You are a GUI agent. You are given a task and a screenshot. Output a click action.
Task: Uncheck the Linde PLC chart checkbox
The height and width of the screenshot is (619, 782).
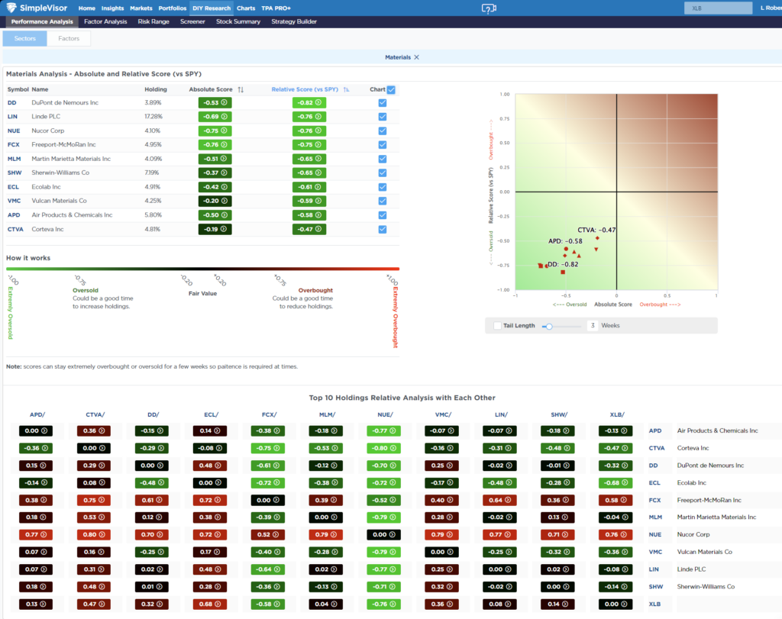point(383,117)
